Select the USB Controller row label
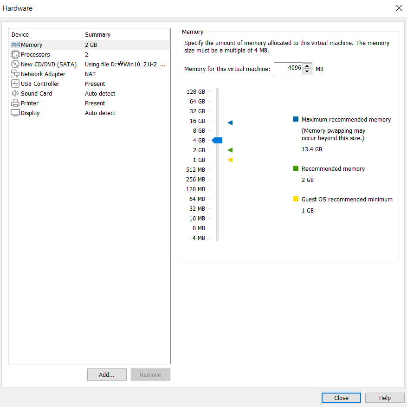Viewport: 407px width, 407px height. [40, 84]
